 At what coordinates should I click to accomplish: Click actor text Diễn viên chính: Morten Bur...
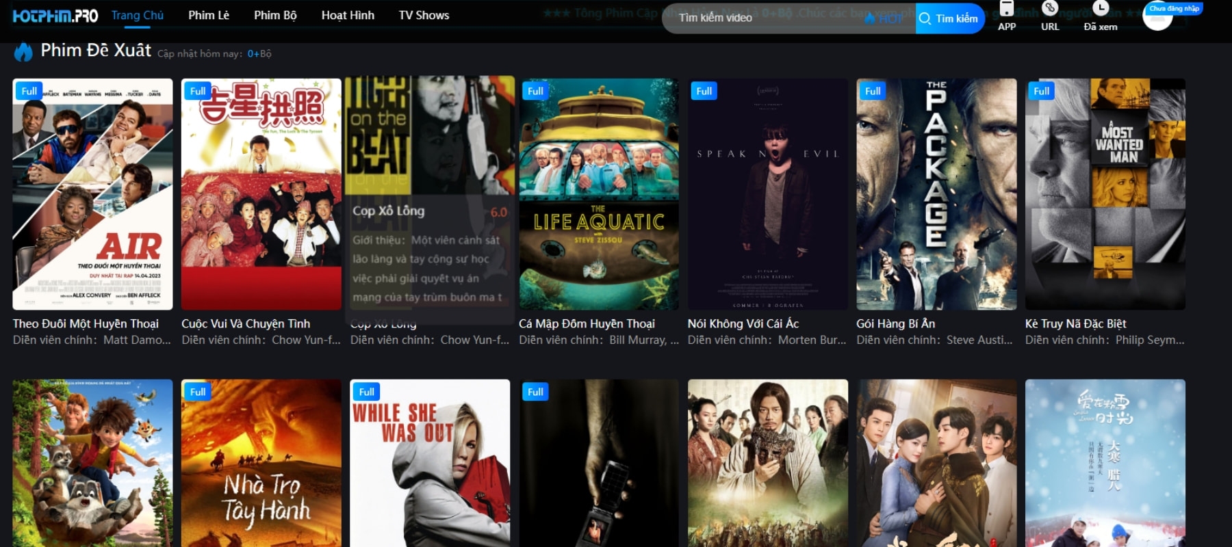click(767, 340)
